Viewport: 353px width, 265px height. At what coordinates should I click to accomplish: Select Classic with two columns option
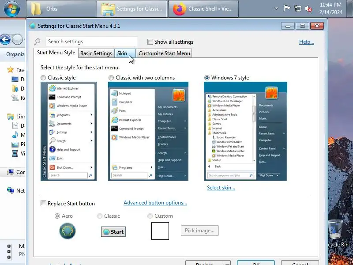tap(111, 78)
